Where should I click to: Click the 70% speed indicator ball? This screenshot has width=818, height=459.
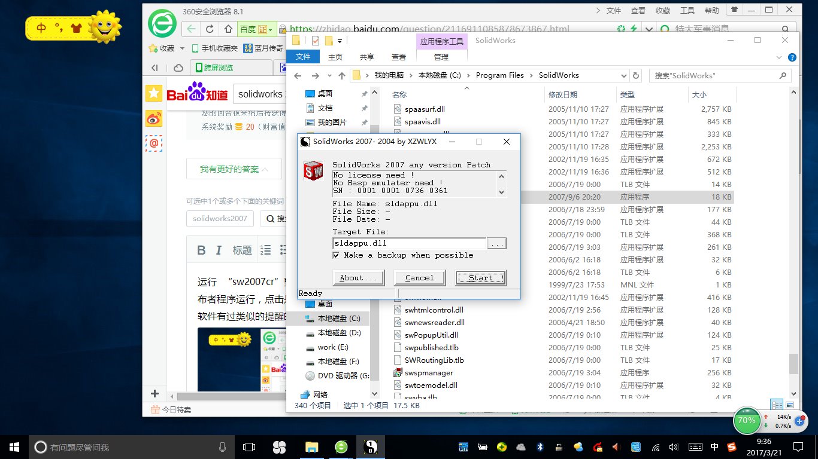(x=747, y=421)
